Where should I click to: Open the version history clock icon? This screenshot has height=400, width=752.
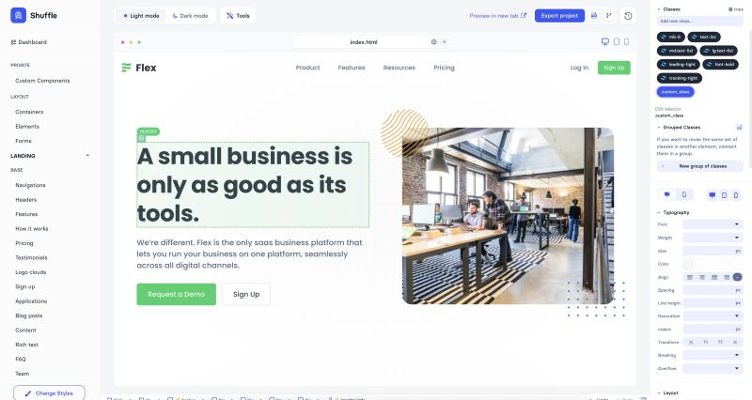(x=628, y=16)
